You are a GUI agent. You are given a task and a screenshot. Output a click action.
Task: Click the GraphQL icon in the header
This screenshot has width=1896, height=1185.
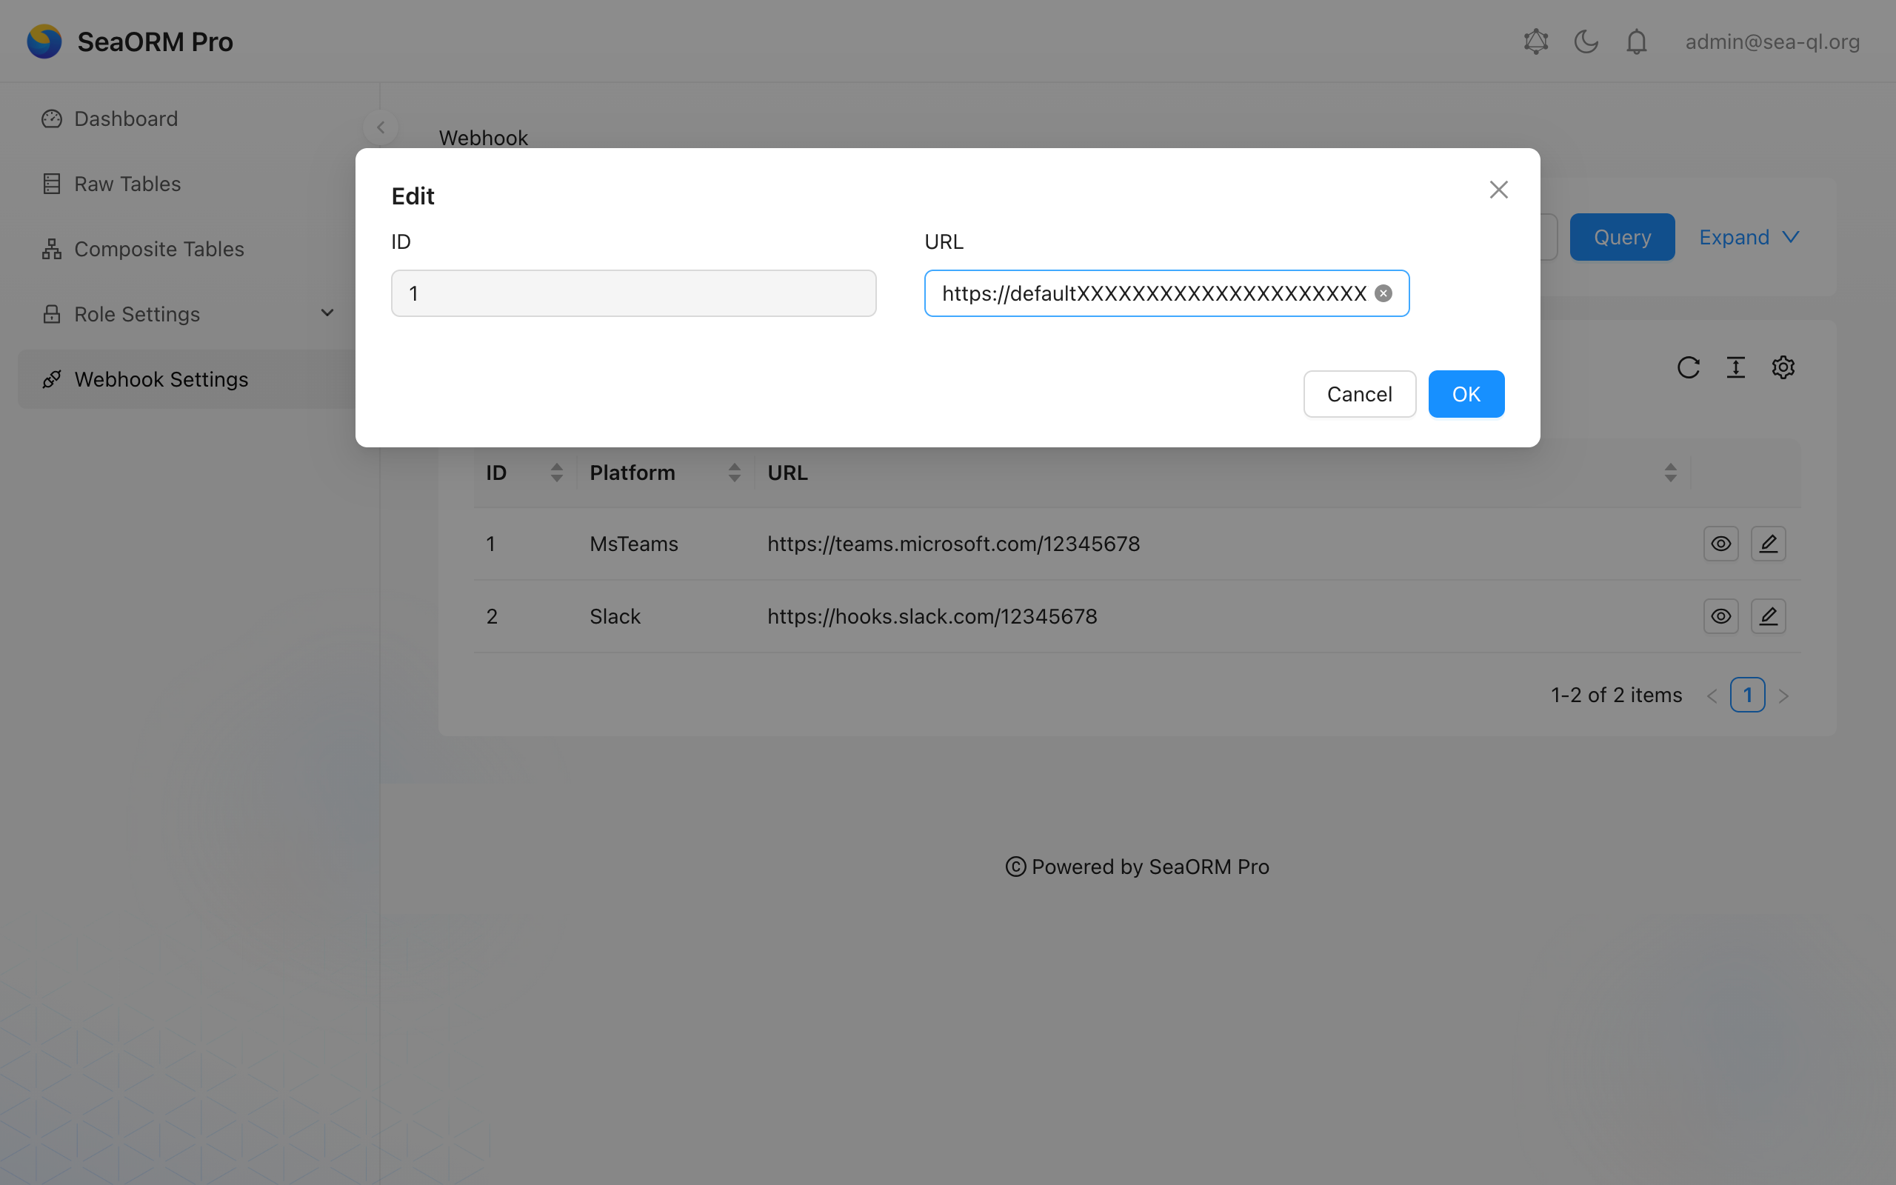click(x=1535, y=41)
